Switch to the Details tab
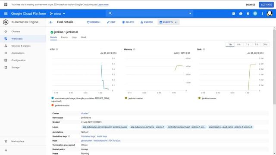Image resolution: width=276 pixels, height=155 pixels. coord(53,37)
